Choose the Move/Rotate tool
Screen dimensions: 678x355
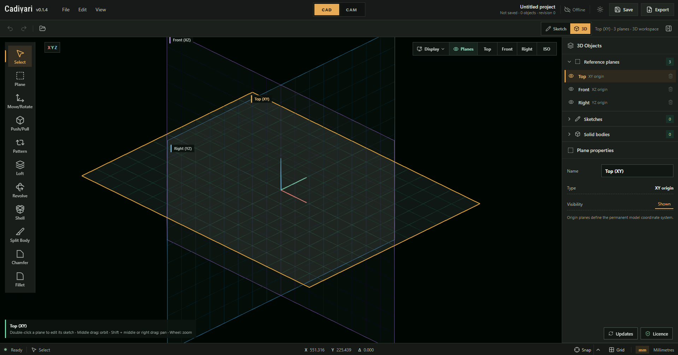(x=20, y=101)
